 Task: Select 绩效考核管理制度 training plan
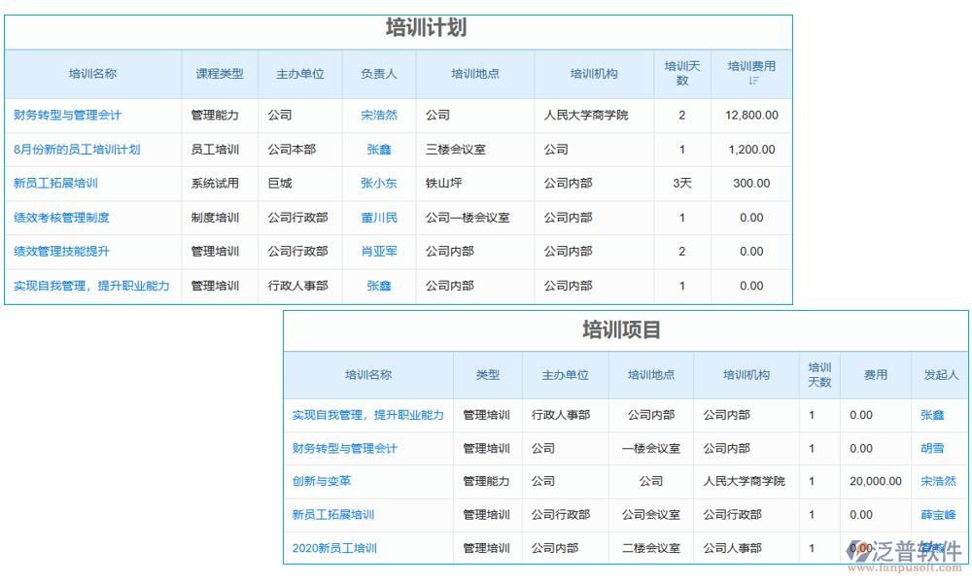click(62, 218)
